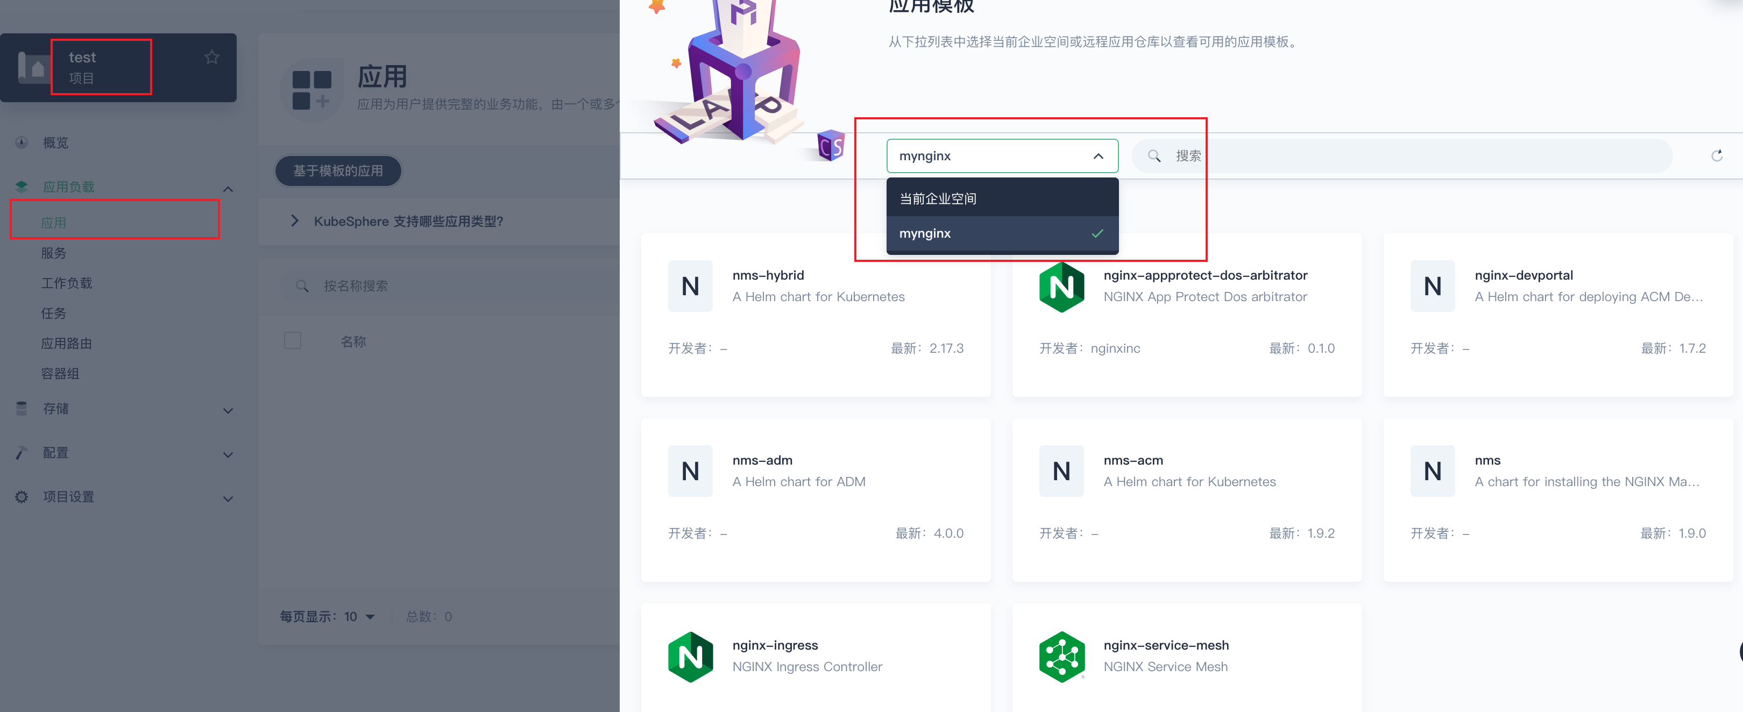The height and width of the screenshot is (712, 1743).
Task: Click the template search magnifier icon
Action: [x=1153, y=156]
